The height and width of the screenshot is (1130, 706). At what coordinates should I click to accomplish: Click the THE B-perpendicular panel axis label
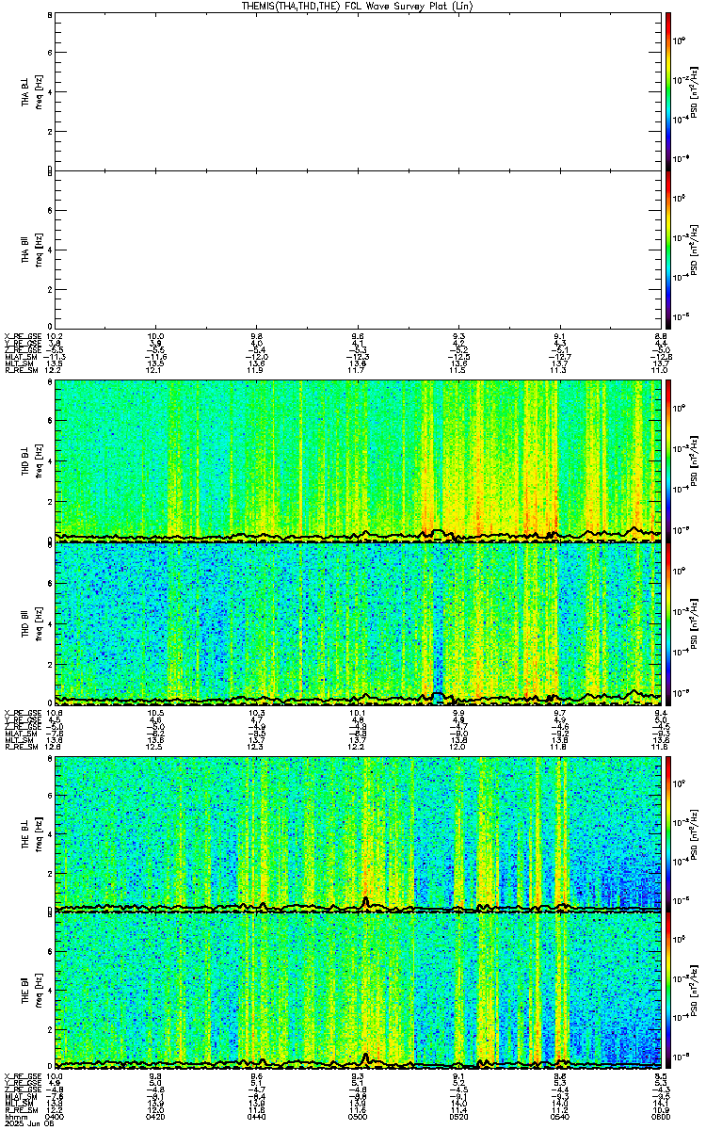coord(25,834)
